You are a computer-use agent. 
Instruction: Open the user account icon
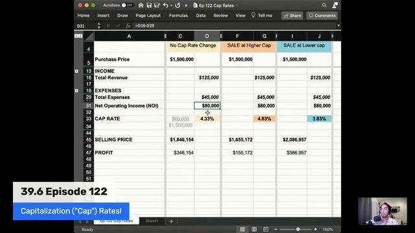tap(335, 5)
